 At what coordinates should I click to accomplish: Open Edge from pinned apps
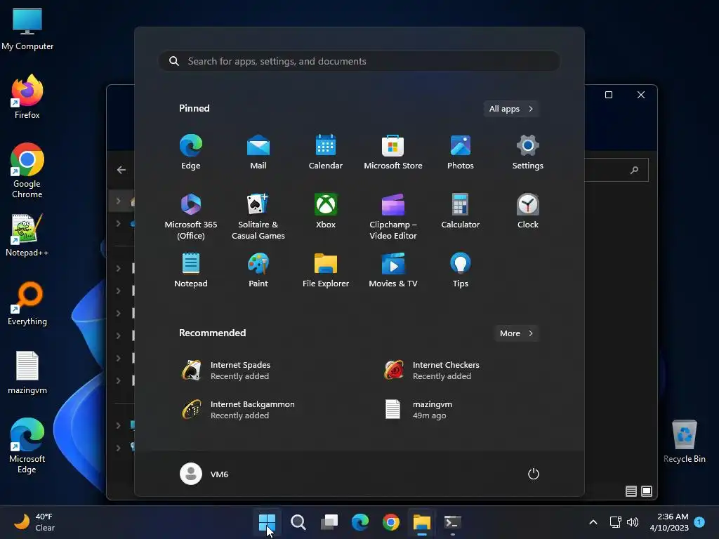point(191,152)
